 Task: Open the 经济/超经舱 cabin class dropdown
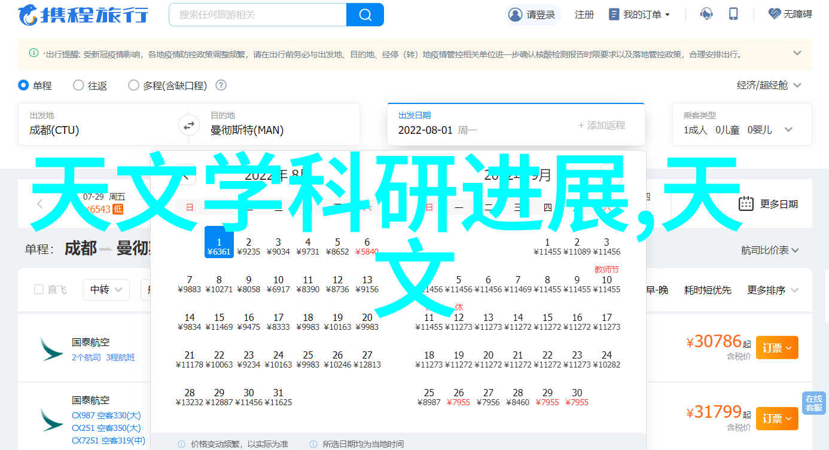coord(769,85)
